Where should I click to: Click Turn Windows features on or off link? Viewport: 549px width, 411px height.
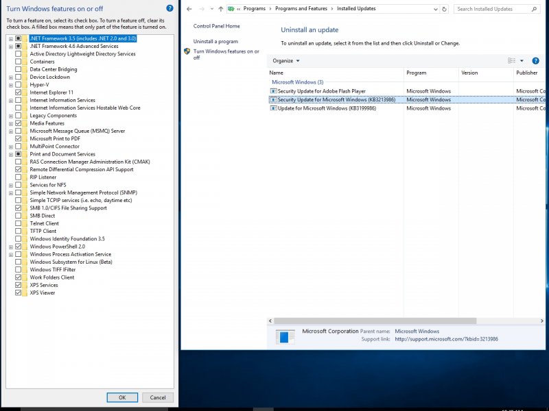[x=226, y=54]
